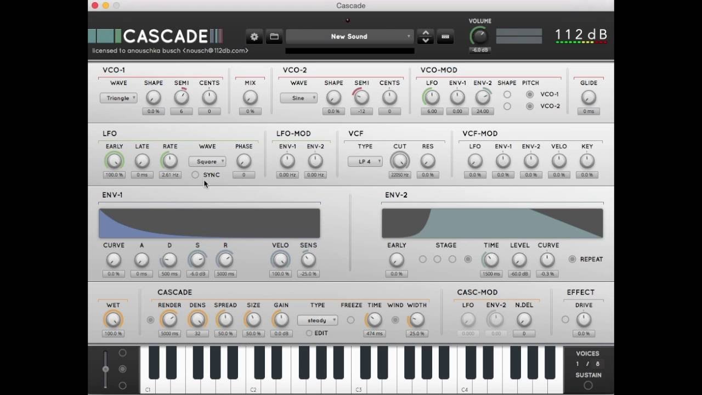The image size is (702, 395).
Task: Click the ENV-2 TIME knob
Action: pos(491,260)
